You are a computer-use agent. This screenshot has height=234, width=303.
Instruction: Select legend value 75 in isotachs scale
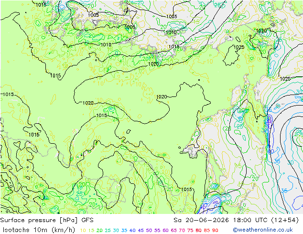point(190,230)
